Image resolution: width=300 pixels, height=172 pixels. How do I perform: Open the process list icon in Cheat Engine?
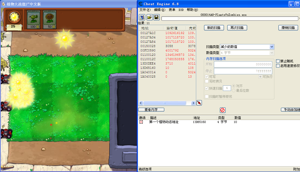[142, 17]
